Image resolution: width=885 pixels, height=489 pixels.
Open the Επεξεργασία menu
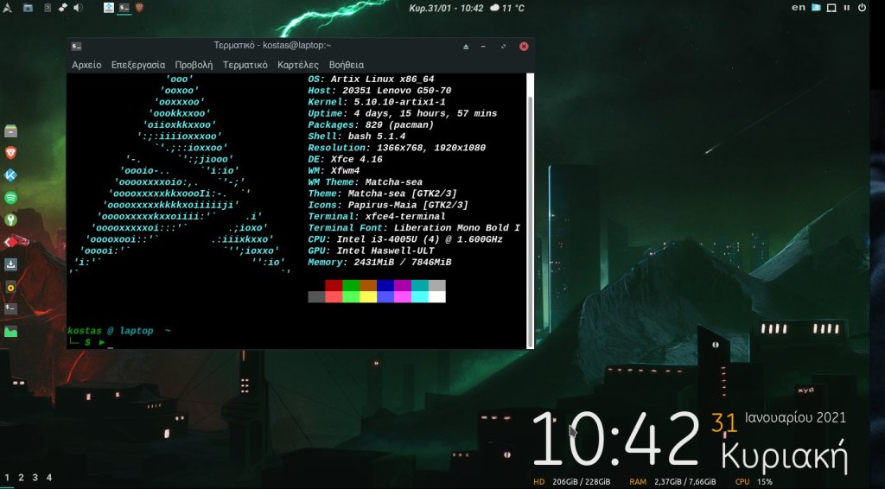pos(138,65)
